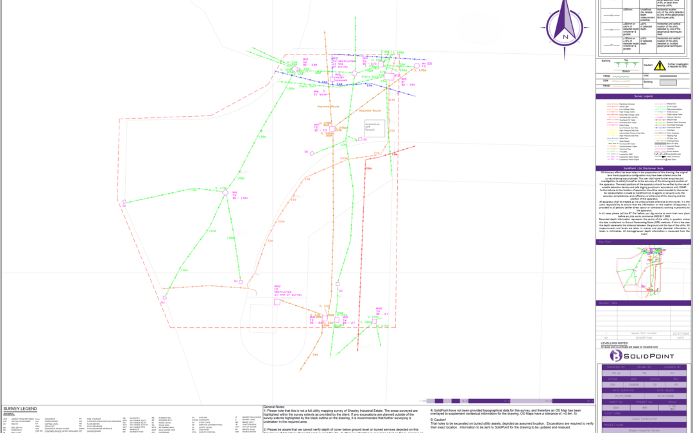This screenshot has width=693, height=433.
Task: Click the green Banking symbol in legend
Action: pos(627,65)
